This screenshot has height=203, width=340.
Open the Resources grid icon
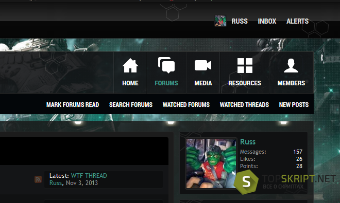coord(245,65)
